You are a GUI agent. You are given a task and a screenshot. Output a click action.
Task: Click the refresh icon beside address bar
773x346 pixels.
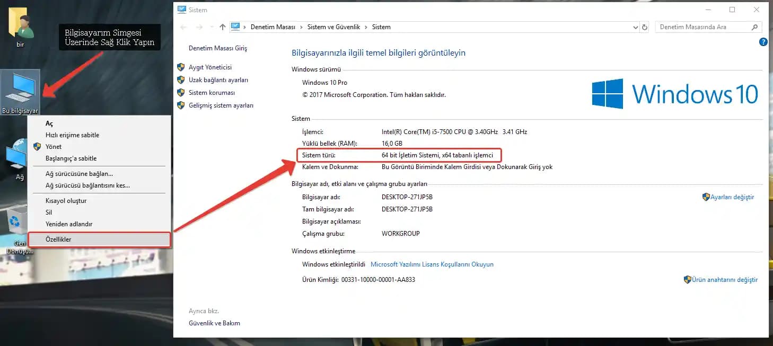coord(645,27)
